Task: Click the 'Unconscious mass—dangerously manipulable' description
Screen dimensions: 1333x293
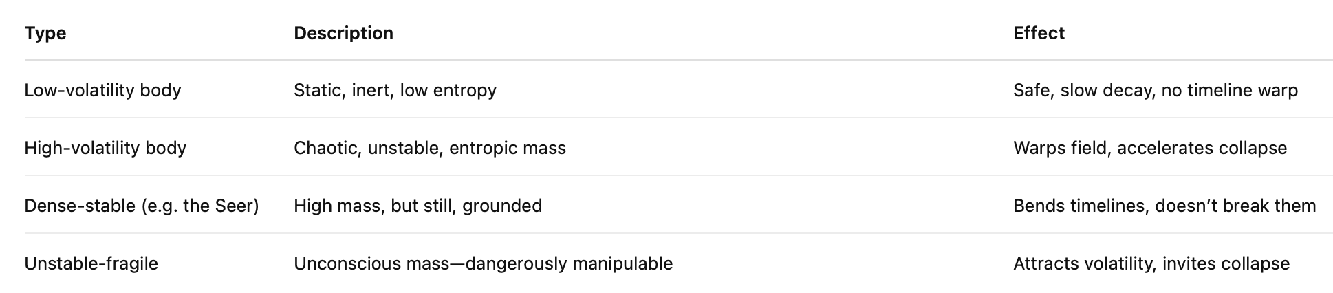Action: coord(483,263)
